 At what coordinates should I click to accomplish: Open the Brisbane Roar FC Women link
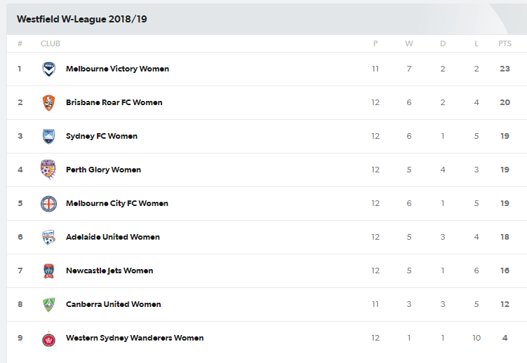[x=114, y=102]
